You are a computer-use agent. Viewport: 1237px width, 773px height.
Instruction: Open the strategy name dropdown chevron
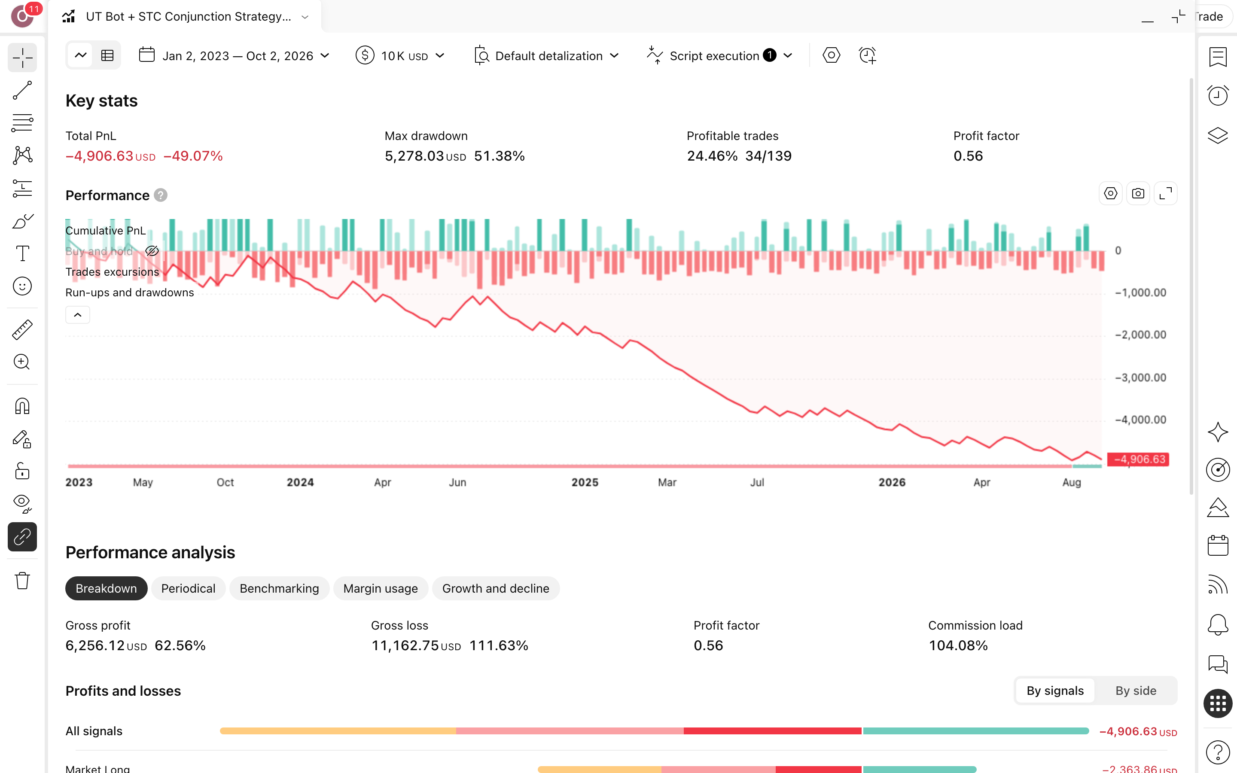click(305, 17)
